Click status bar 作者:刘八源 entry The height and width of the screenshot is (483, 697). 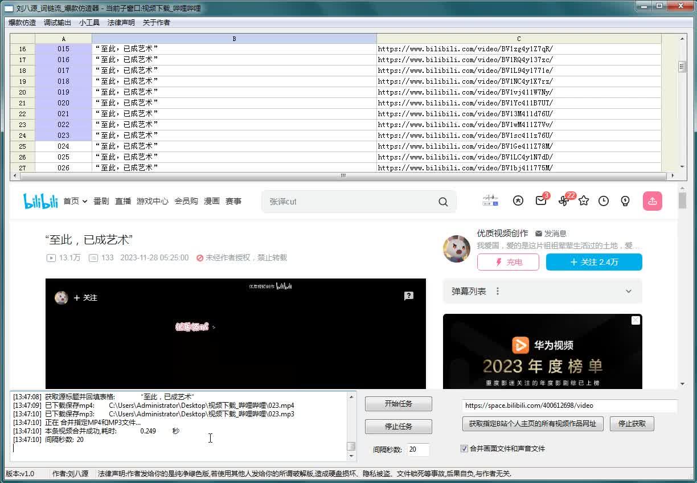coord(70,473)
